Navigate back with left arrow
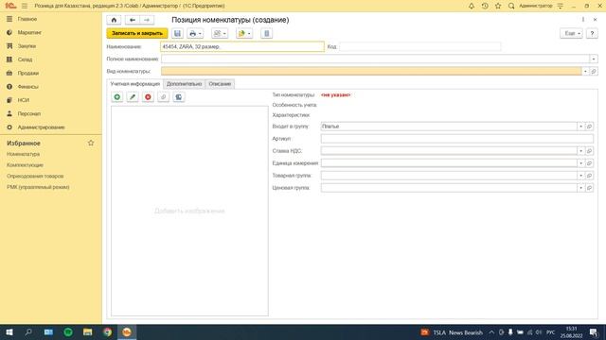This screenshot has width=606, height=340. tap(133, 20)
